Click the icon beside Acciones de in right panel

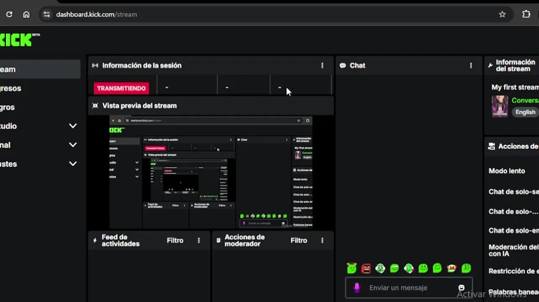click(x=492, y=146)
